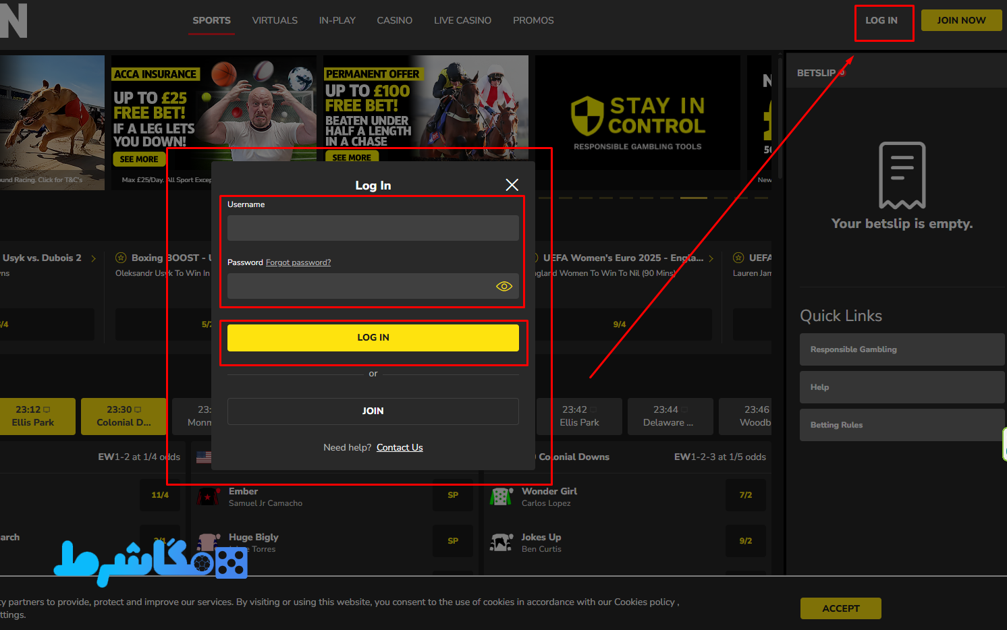Viewport: 1007px width, 630px height.
Task: Open the Betting Rules quick link
Action: 902,425
